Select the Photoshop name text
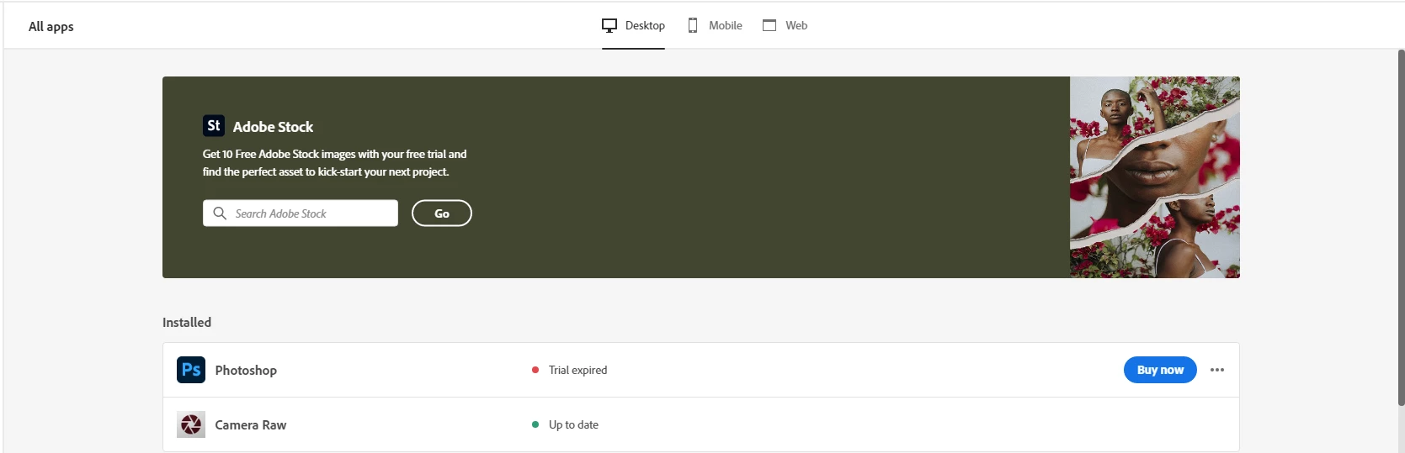 [246, 371]
